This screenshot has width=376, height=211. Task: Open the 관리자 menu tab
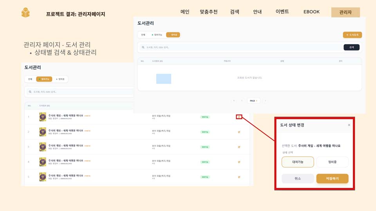[x=345, y=12]
